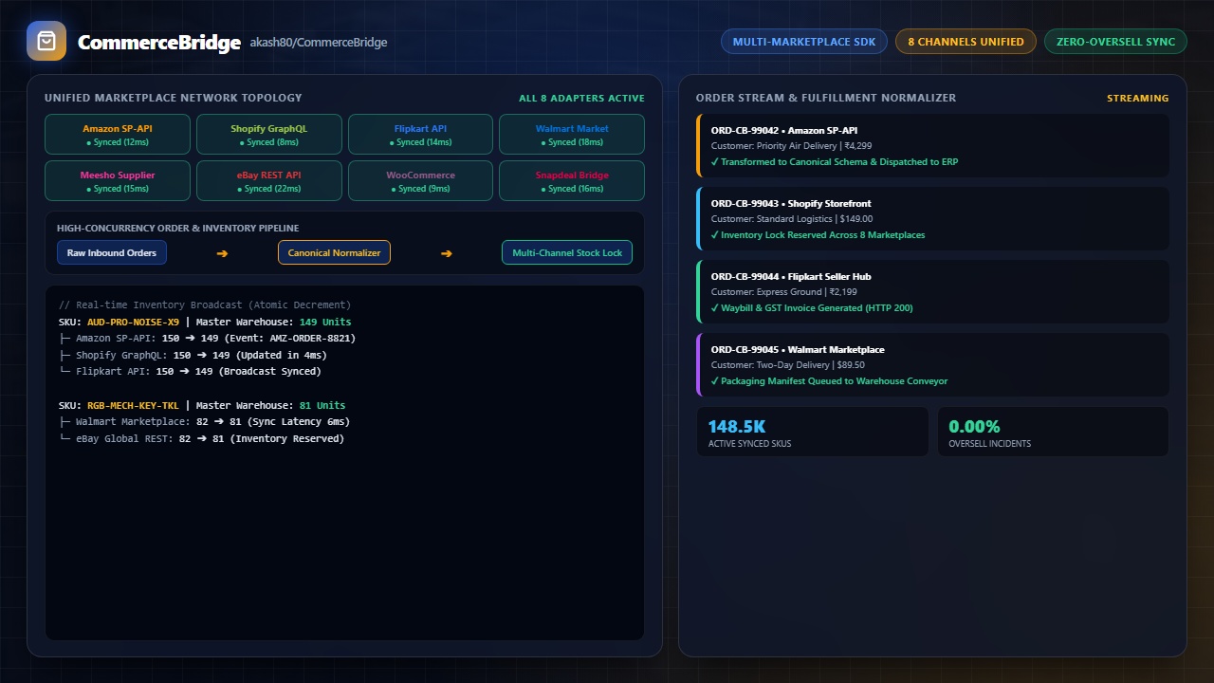Select the Canonical Normalizer pipeline stage
The width and height of the screenshot is (1214, 683).
click(x=334, y=253)
